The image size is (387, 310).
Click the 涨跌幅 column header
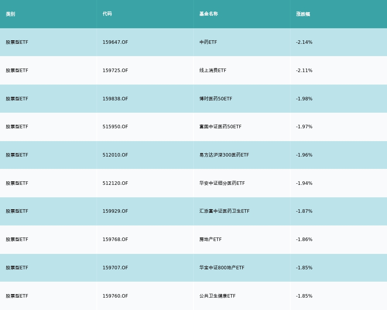303,14
